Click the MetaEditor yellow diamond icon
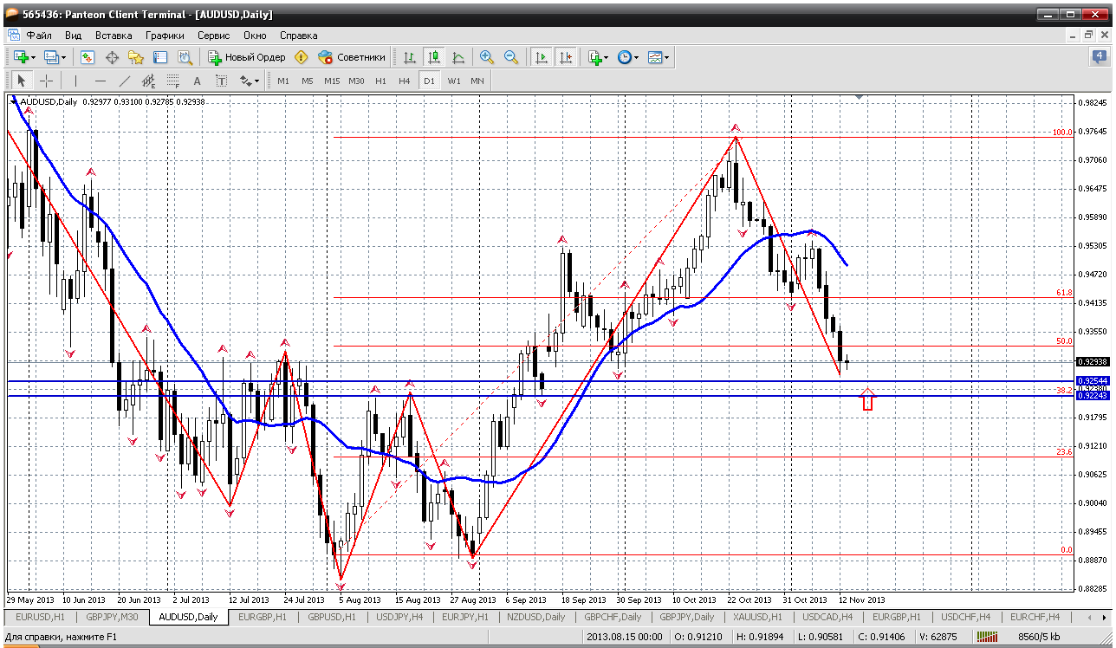1116x648 pixels. click(x=301, y=57)
